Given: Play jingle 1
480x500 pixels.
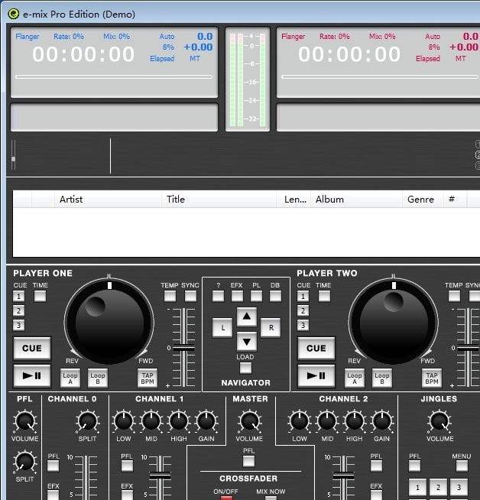Looking at the screenshot, I should [417, 487].
